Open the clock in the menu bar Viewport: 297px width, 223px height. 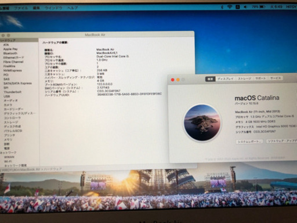[276, 7]
